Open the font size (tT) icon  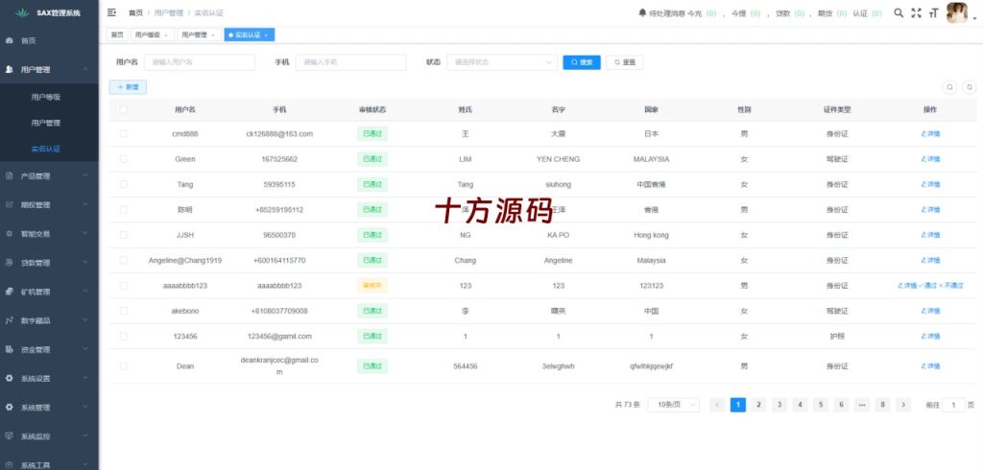point(933,12)
